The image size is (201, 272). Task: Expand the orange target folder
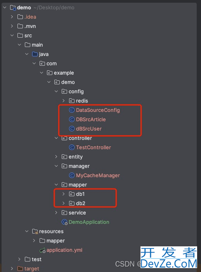tap(12, 269)
